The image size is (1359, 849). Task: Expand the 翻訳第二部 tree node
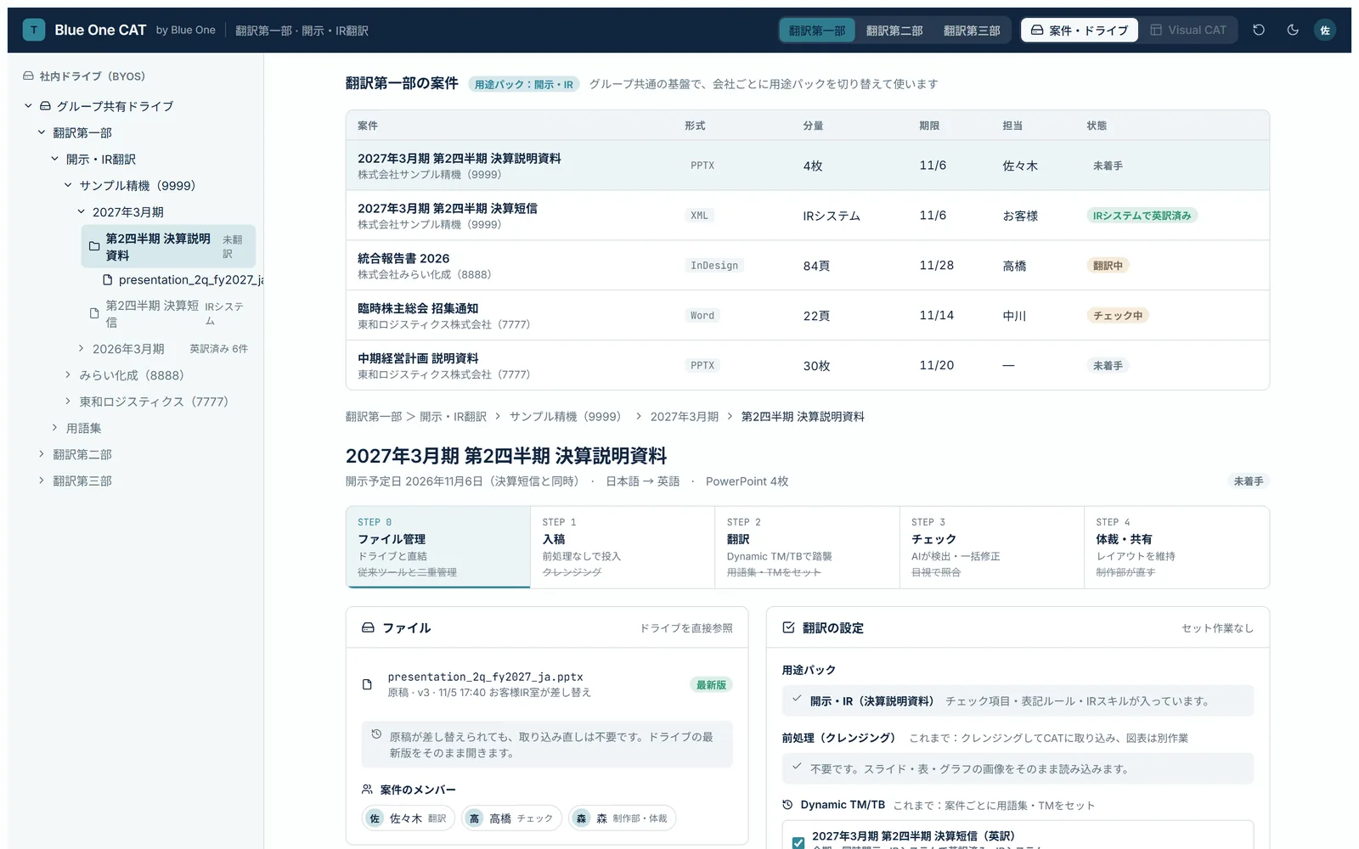[x=42, y=454]
